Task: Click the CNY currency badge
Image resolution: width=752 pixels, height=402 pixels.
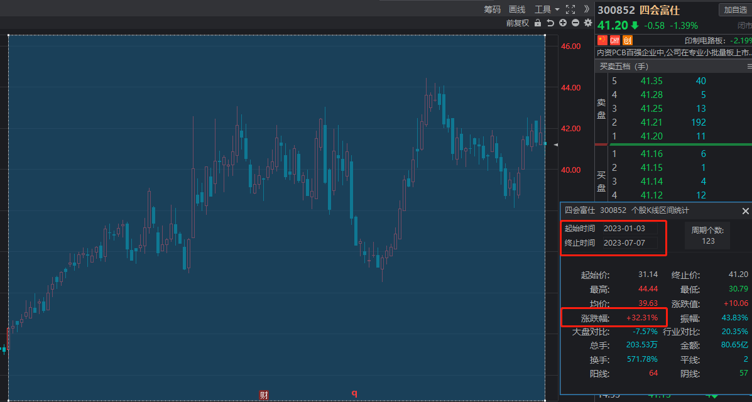Action: point(614,40)
